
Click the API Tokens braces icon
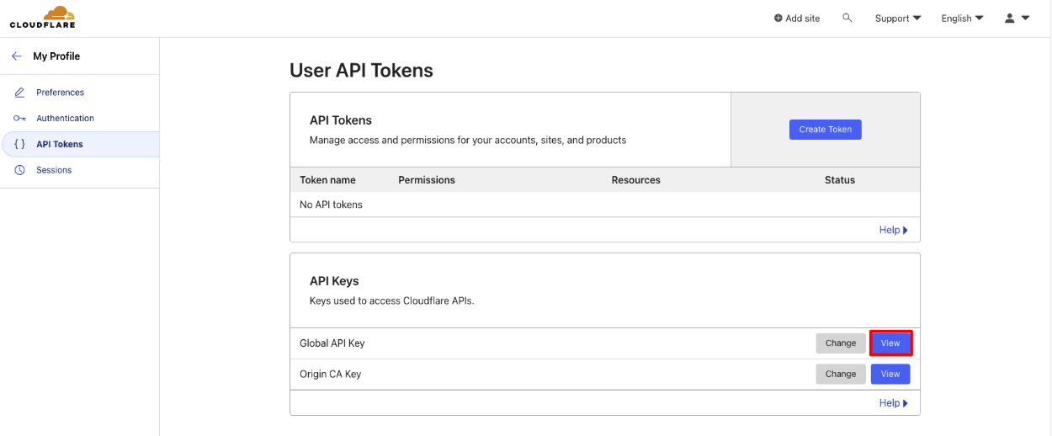(20, 145)
